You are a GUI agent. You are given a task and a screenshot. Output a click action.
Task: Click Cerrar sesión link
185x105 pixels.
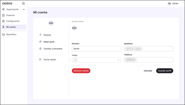coord(50,60)
